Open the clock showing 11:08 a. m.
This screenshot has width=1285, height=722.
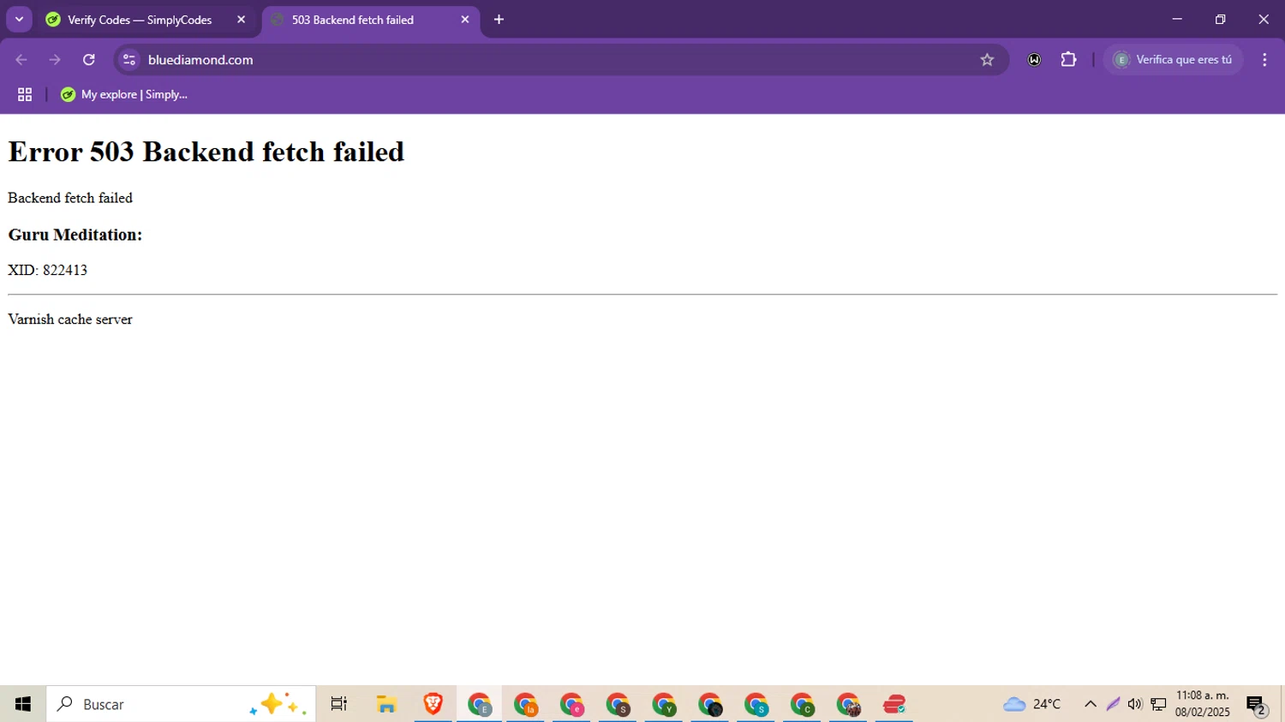click(1203, 704)
